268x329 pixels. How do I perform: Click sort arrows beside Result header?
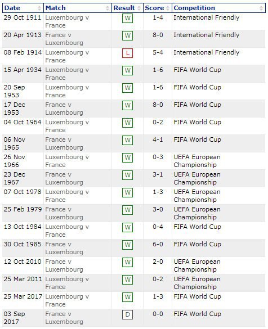(x=139, y=8)
